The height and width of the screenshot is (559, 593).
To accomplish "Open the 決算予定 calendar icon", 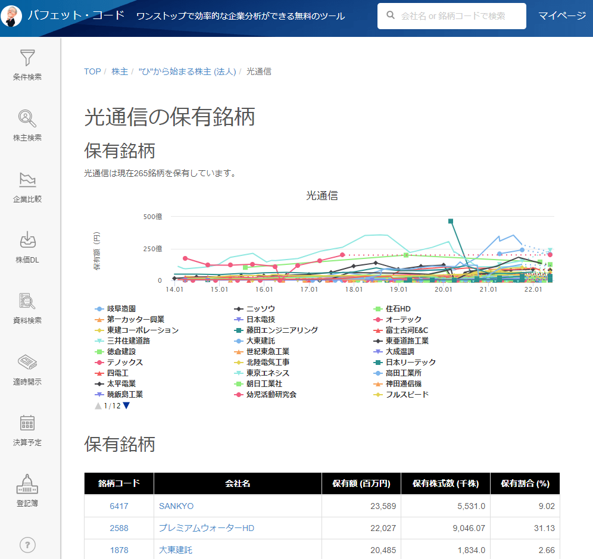I will click(27, 423).
